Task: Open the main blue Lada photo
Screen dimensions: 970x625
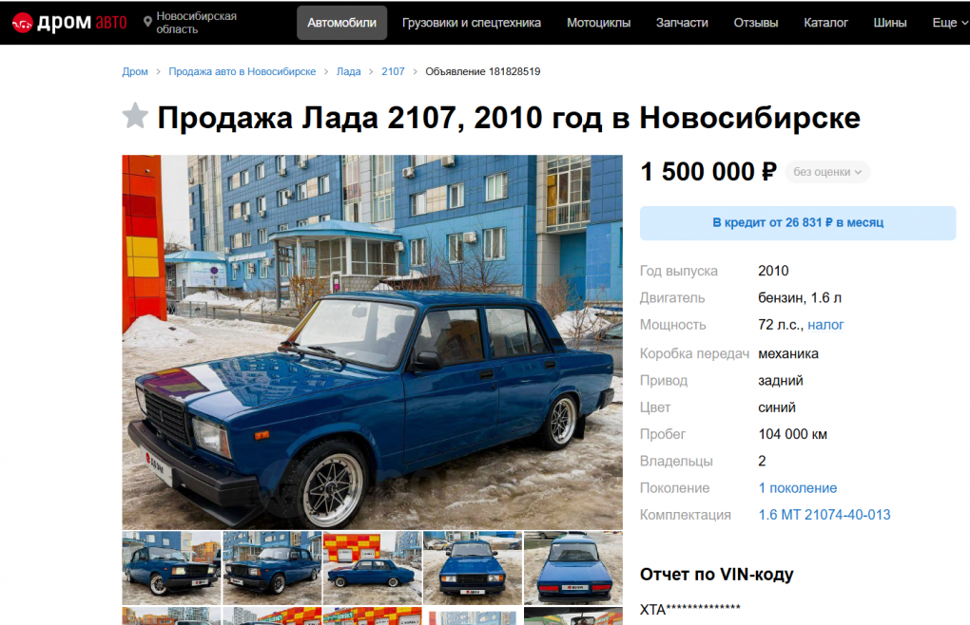Action: (x=372, y=342)
